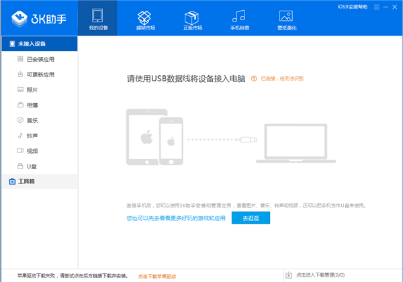This screenshot has width=403, height=282.
Task: Select 可更新应用 updatable apps in sidebar
Action: (x=40, y=74)
